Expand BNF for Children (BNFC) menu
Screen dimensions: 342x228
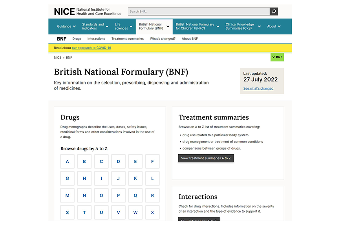(198, 26)
